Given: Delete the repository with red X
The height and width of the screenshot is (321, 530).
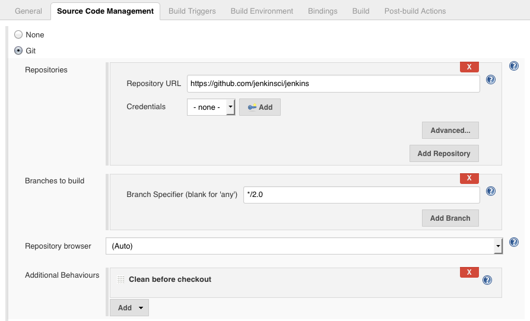Looking at the screenshot, I should click(469, 67).
